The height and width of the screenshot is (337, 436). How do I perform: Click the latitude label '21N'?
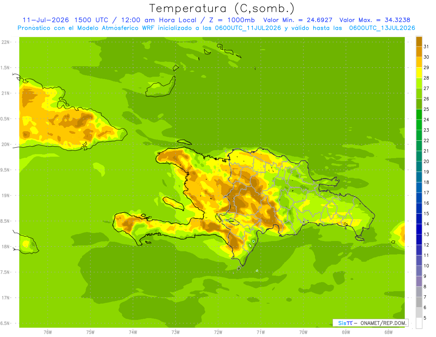(x=6, y=93)
